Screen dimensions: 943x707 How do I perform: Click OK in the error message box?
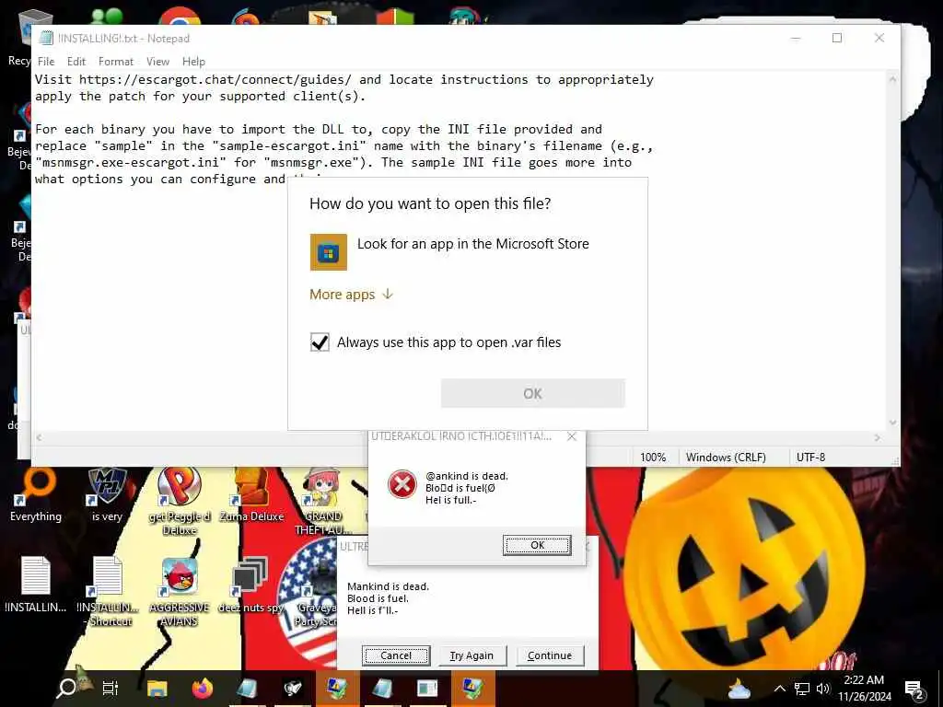pos(537,545)
